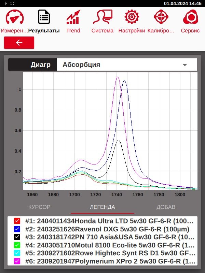Click x-axis label 1660
The height and width of the screenshot is (273, 205).
[32, 195]
